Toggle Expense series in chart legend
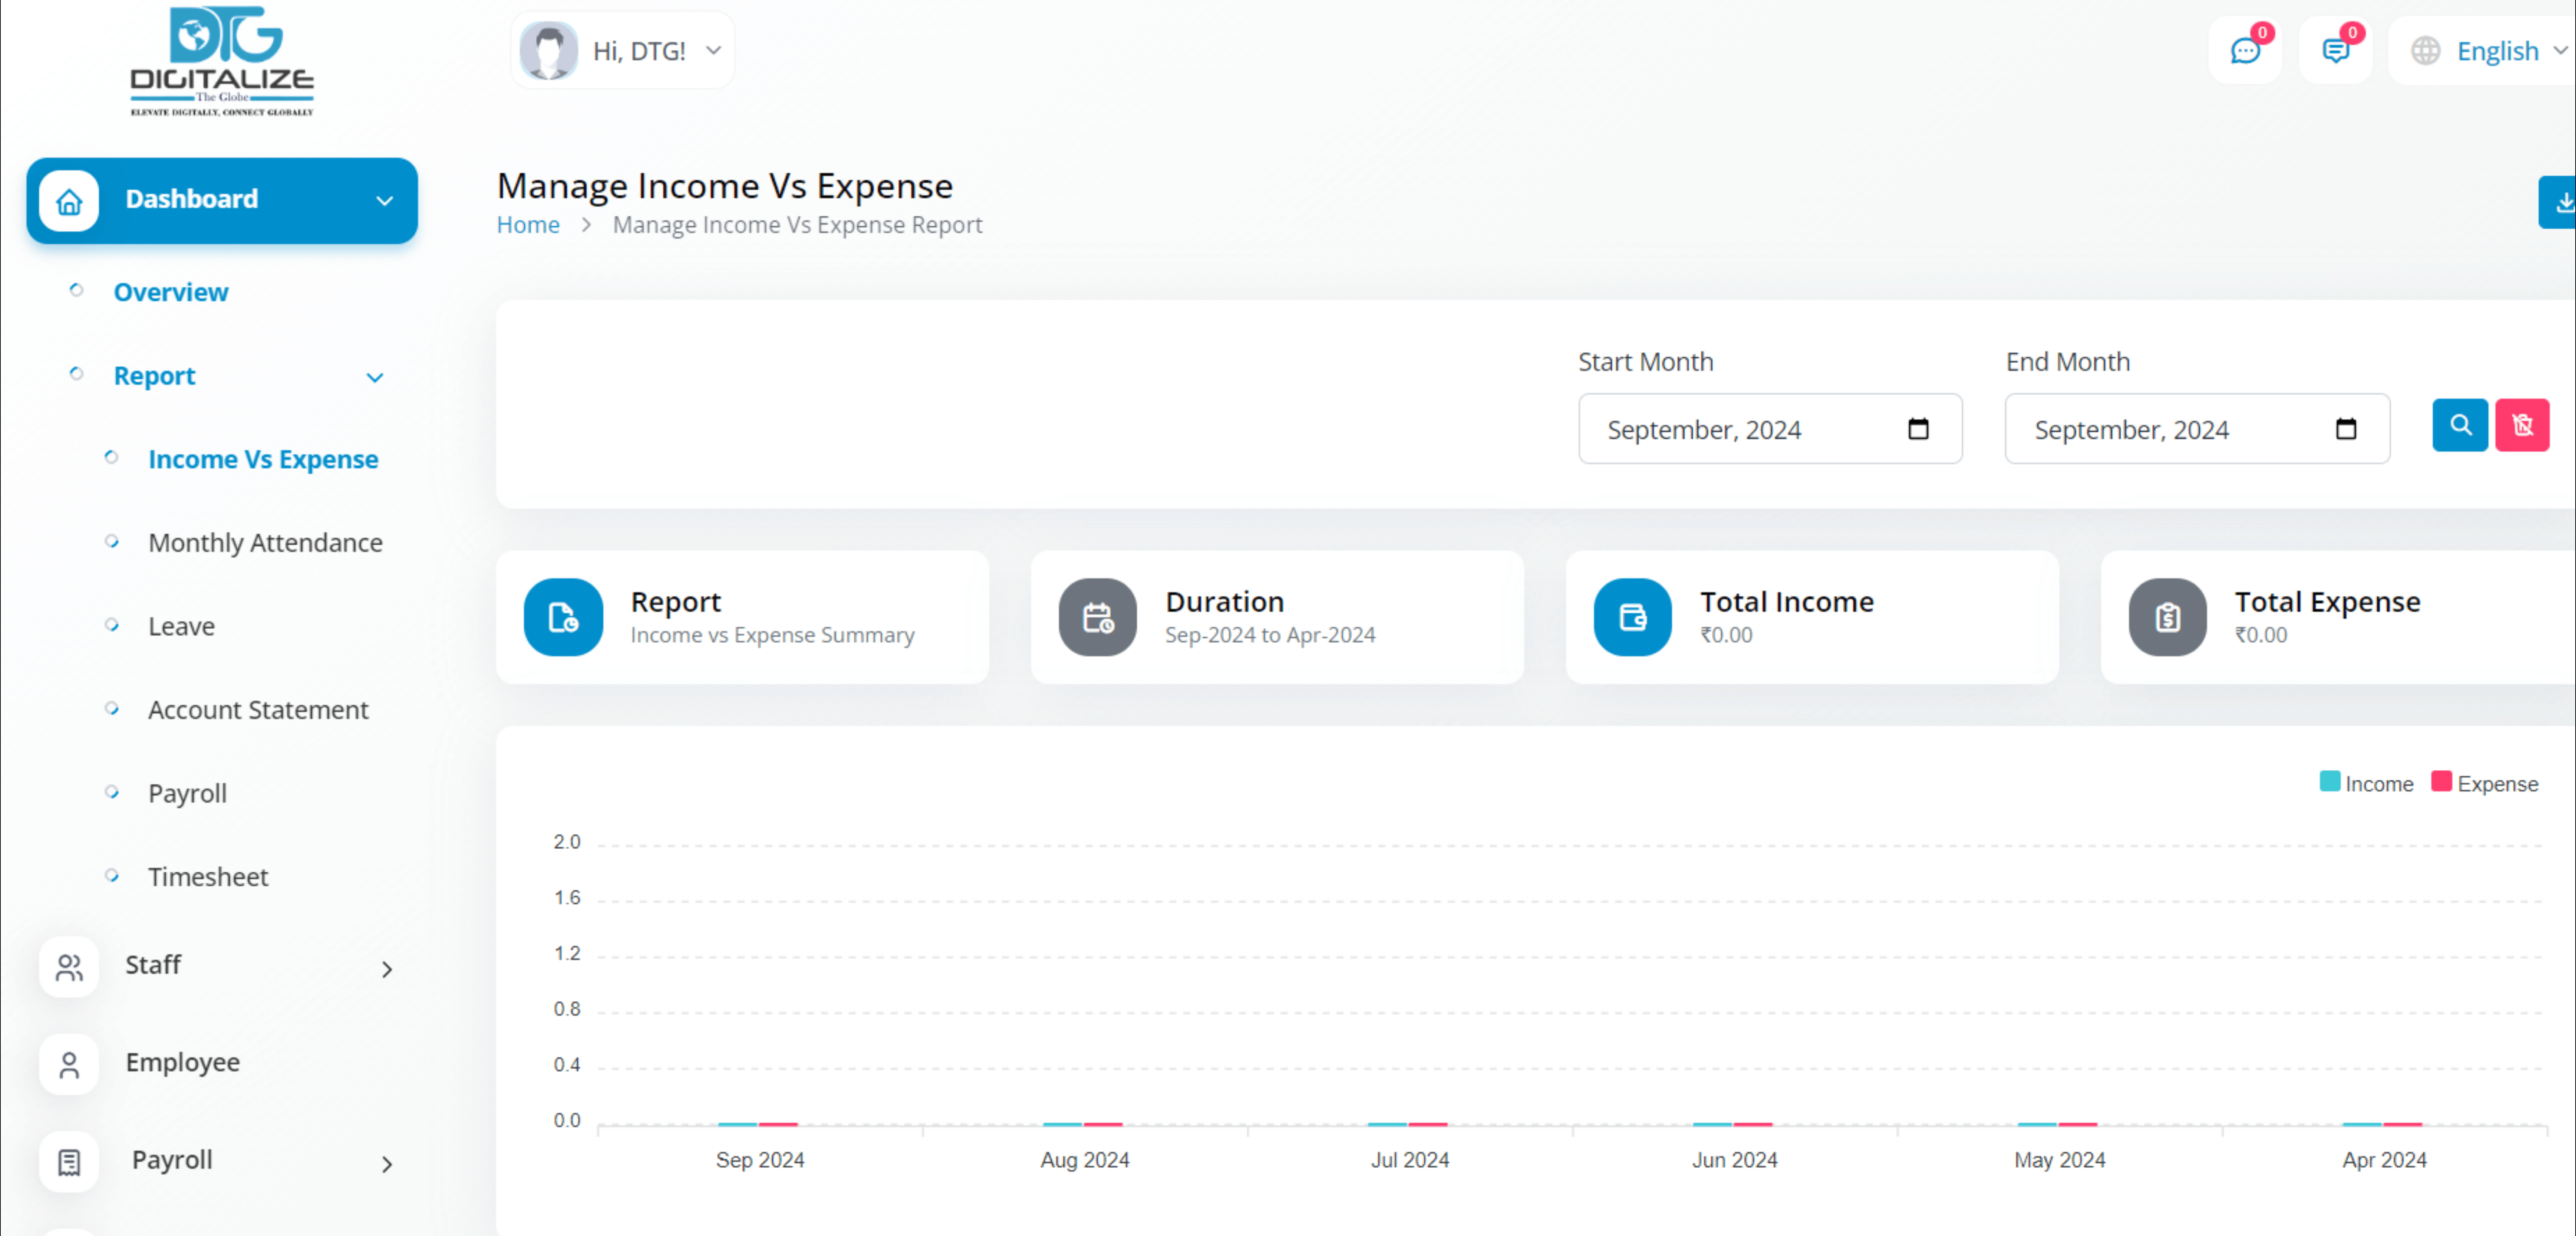2576x1236 pixels. point(2485,783)
